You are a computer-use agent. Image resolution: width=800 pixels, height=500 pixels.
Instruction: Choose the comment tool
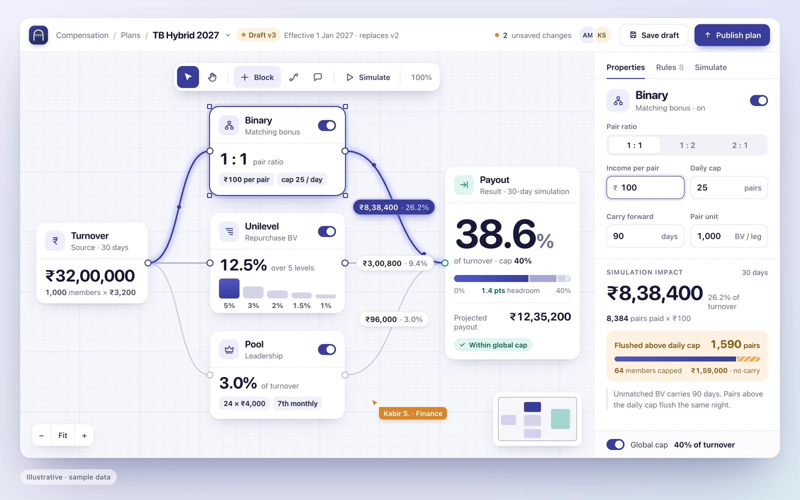pyautogui.click(x=317, y=77)
